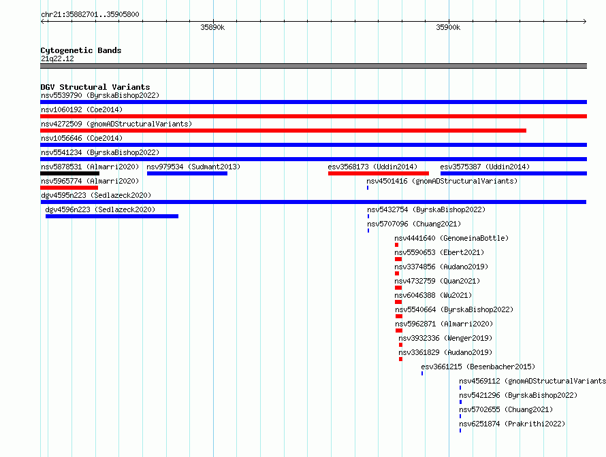Select the blue bar under nsv5541234
606x457 pixels.
point(313,159)
